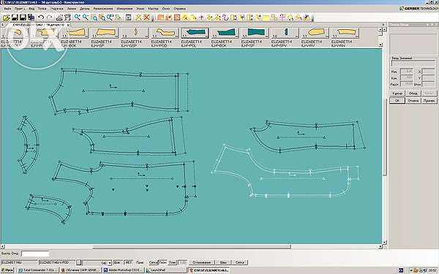Click the Undo arrow icon
This screenshot has height=274, width=439.
(41, 18)
